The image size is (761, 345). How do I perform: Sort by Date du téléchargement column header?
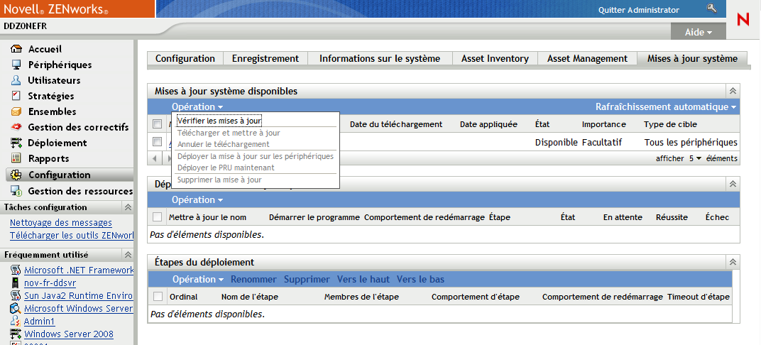pyautogui.click(x=396, y=124)
